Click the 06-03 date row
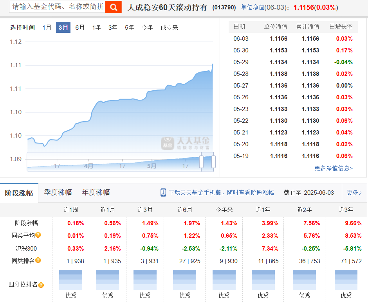Viewport: 368px width, 303px height. tap(293, 39)
